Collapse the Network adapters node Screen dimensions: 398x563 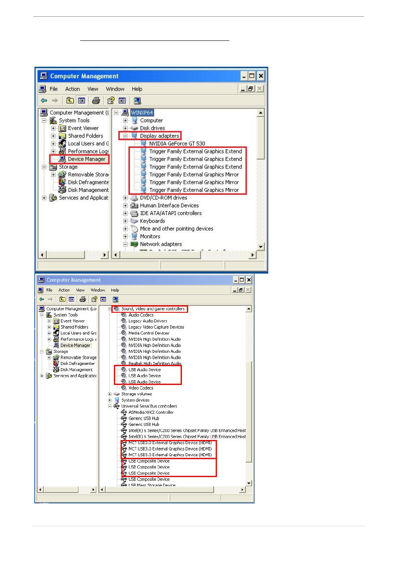(x=125, y=244)
